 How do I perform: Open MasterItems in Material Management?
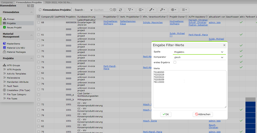[x=13, y=44]
